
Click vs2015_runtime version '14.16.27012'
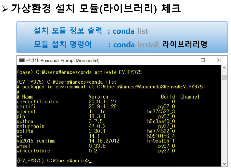104,141
